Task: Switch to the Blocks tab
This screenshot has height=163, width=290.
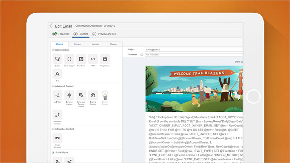Action: (60, 44)
